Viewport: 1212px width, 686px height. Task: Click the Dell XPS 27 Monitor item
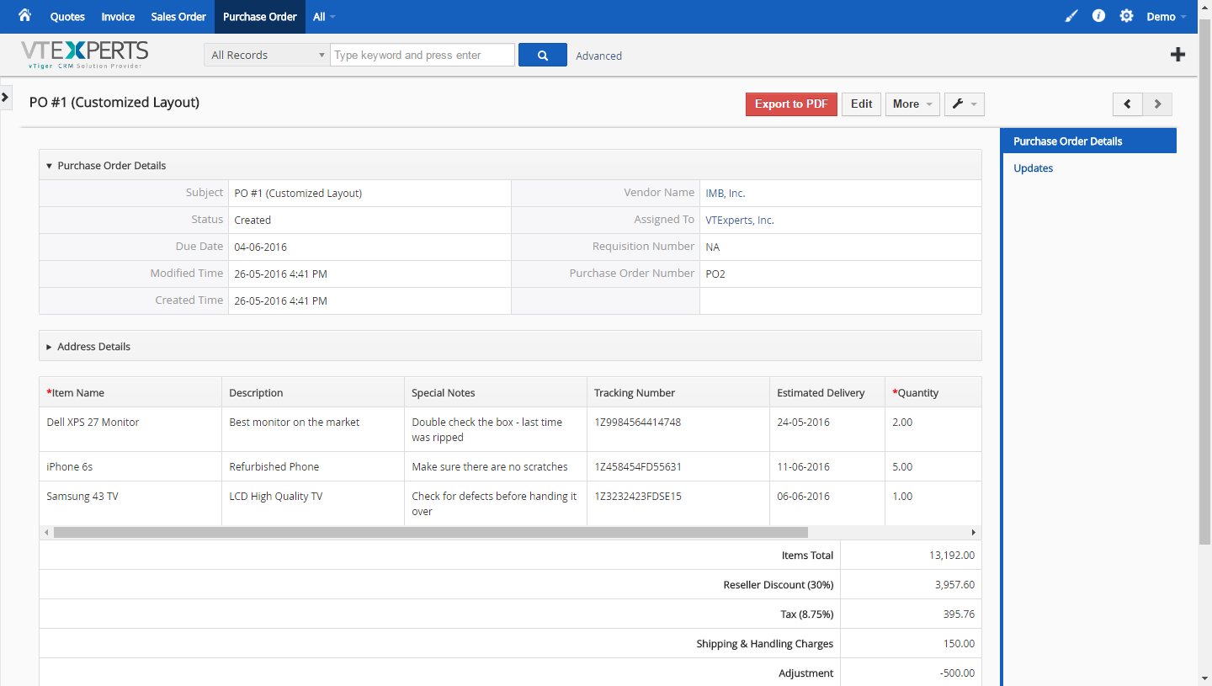pos(93,423)
